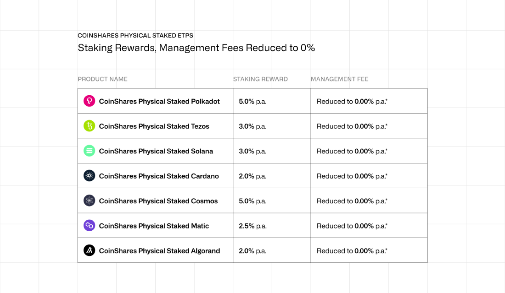Click Cardano's "Reduced to 0.00% p.a." fee
Viewport: 505px width, 293px height.
click(352, 176)
